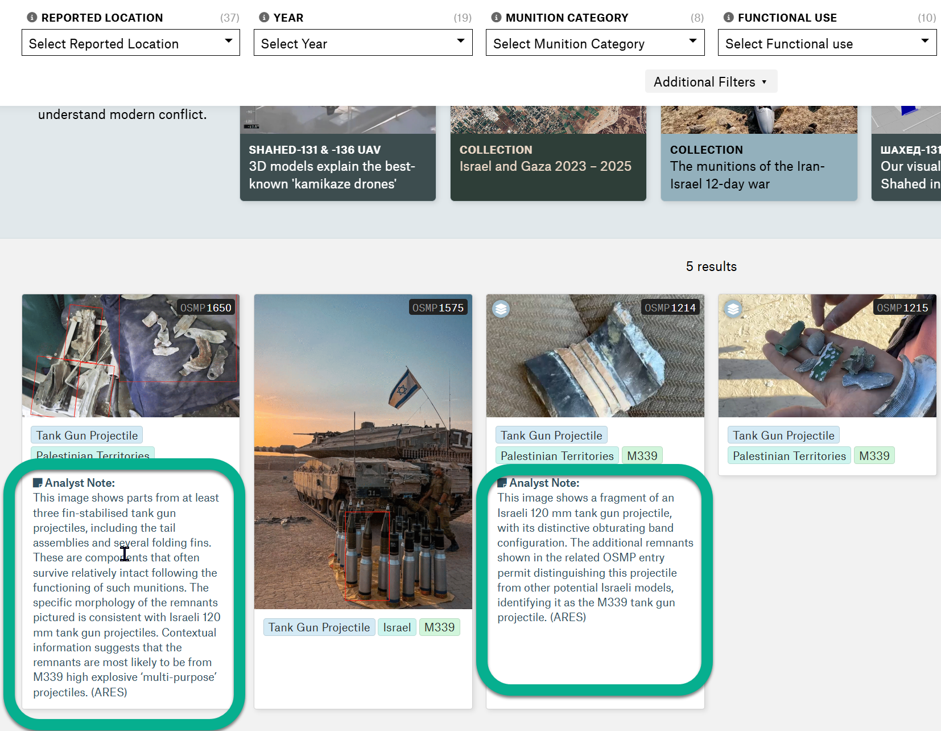Click the info icon beside Reported Location

(x=32, y=18)
